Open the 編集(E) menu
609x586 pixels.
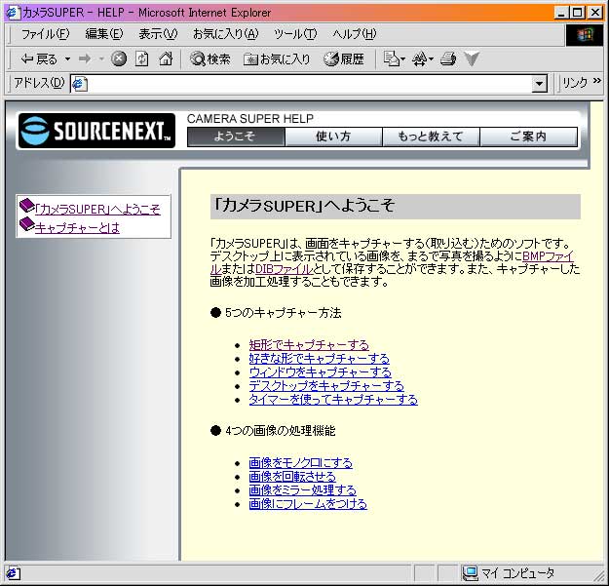pyautogui.click(x=104, y=34)
